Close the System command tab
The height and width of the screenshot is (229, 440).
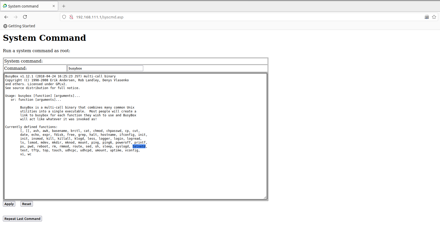point(54,6)
